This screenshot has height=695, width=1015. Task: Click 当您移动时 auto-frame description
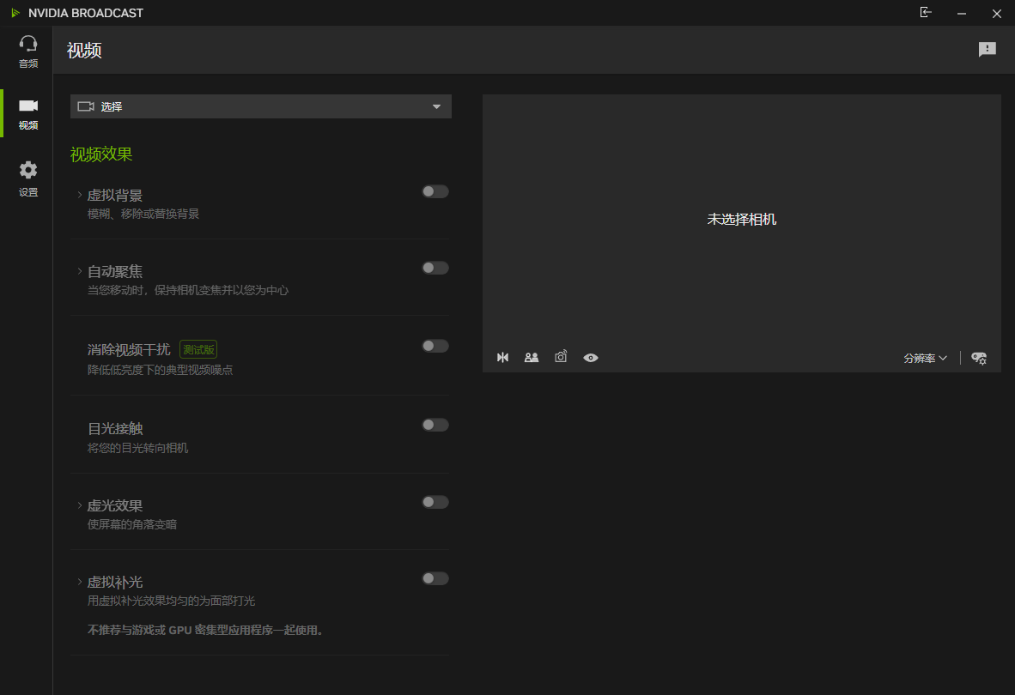coord(188,290)
